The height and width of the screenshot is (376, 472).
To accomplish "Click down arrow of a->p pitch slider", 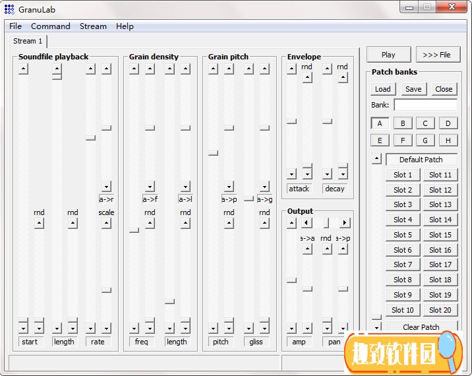I will tap(229, 187).
